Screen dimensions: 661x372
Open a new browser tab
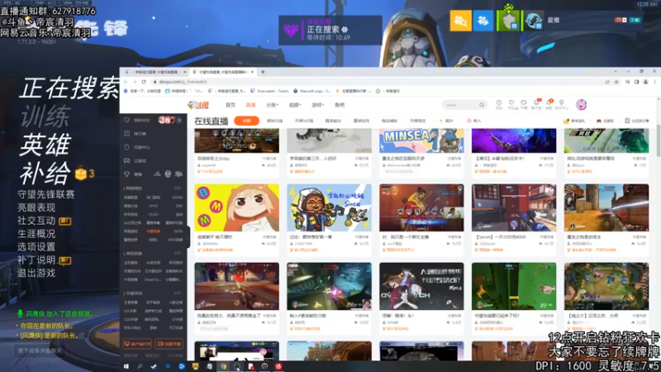263,72
